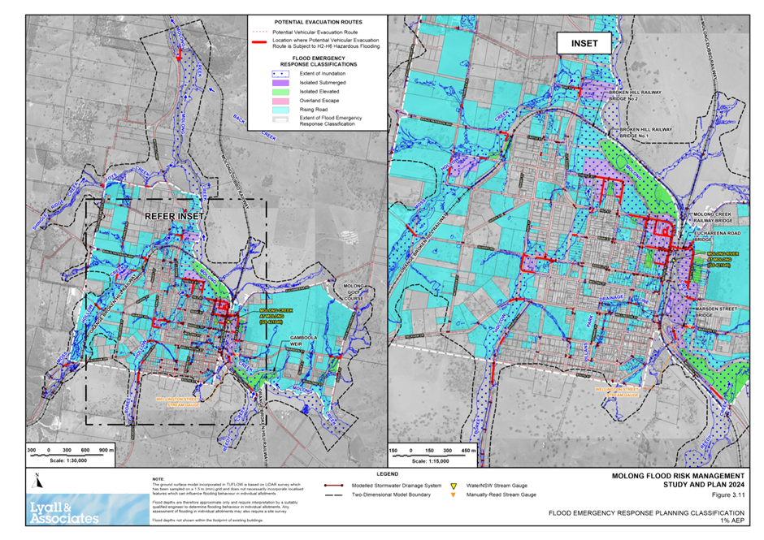Click the 'REFER INSET' label on left map
764x540 pixels.
pyautogui.click(x=174, y=216)
